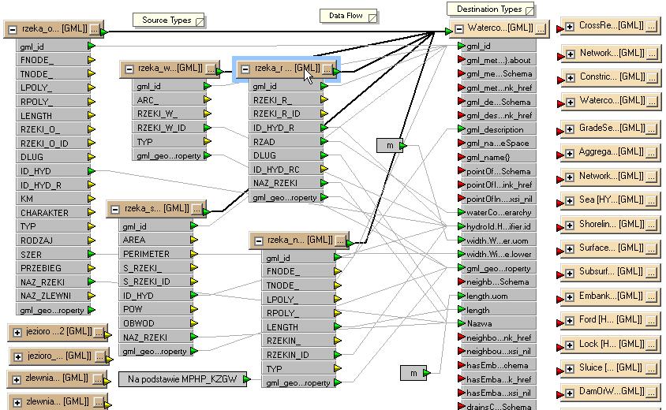The height and width of the screenshot is (410, 666).
Task: Open properties button of Aggrega...[GML]
Action: click(652, 153)
